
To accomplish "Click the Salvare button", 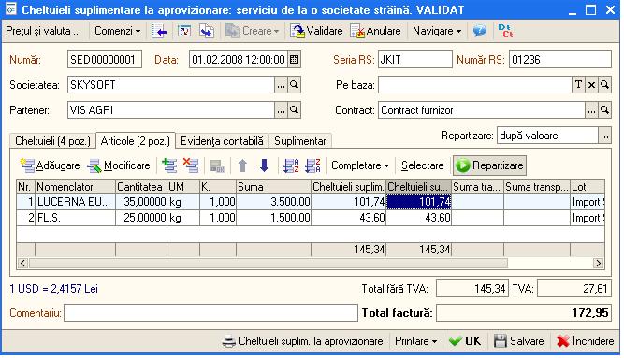I will coord(519,341).
